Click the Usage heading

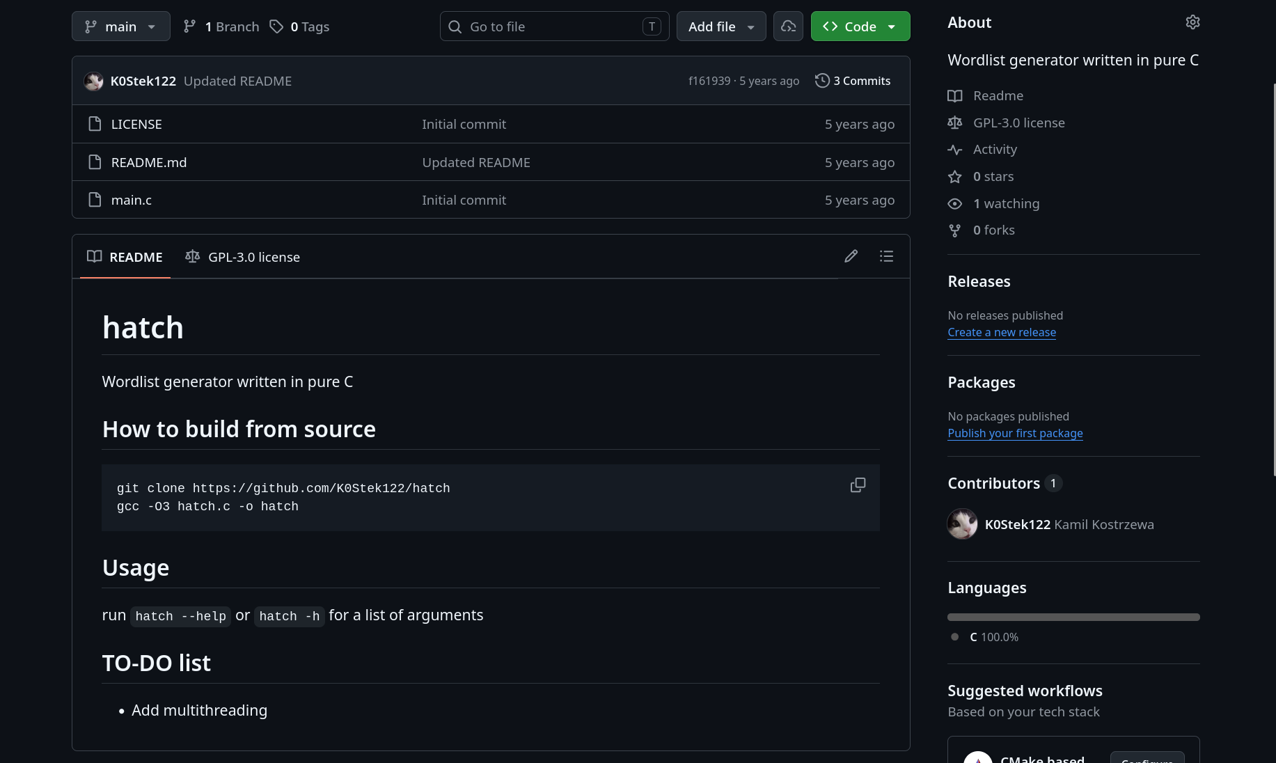click(136, 567)
